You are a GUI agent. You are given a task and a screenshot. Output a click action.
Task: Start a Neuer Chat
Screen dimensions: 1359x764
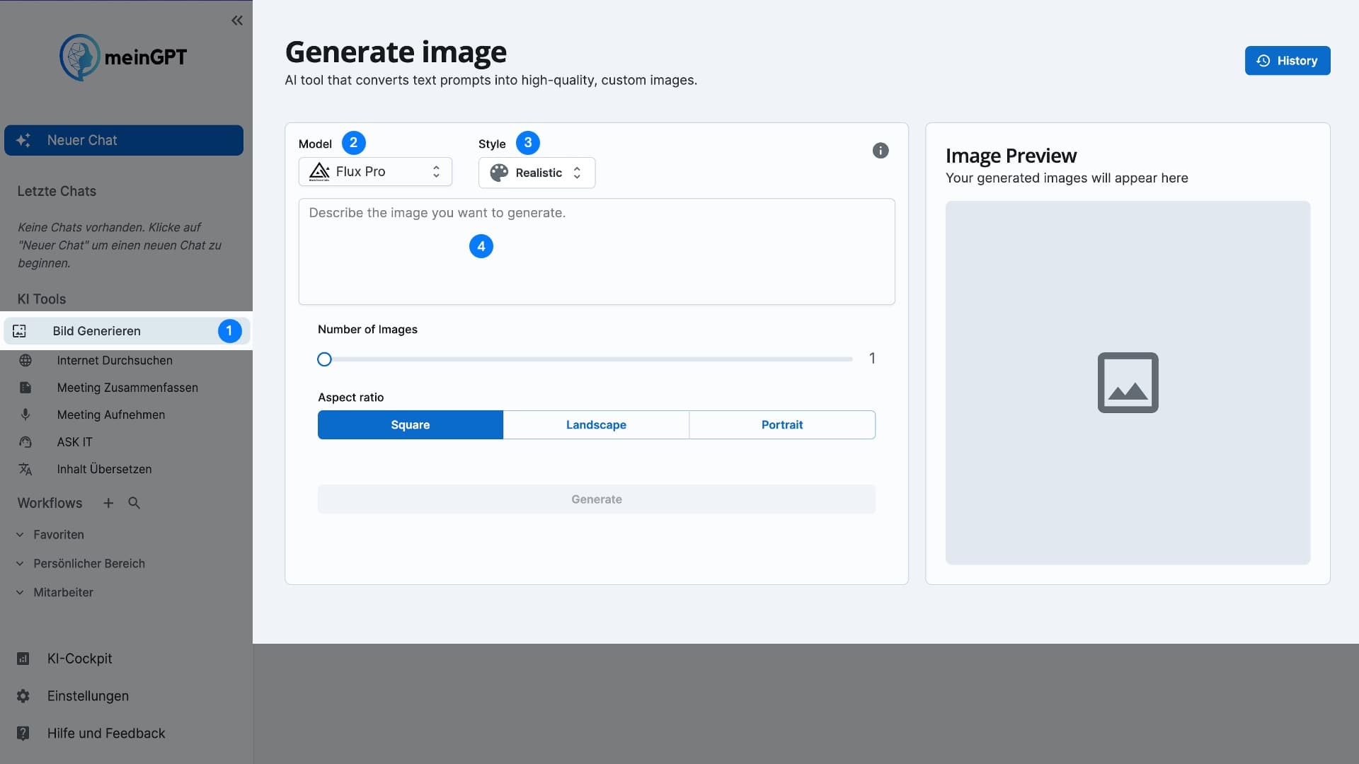click(x=124, y=140)
